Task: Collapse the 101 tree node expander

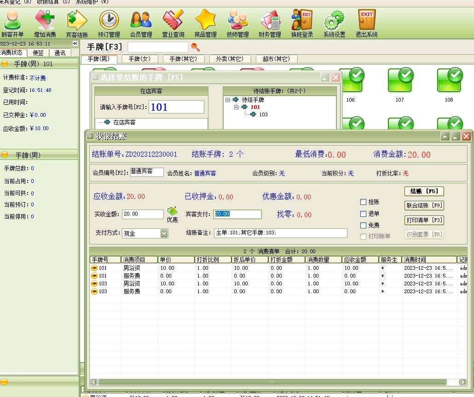Action: [237, 107]
